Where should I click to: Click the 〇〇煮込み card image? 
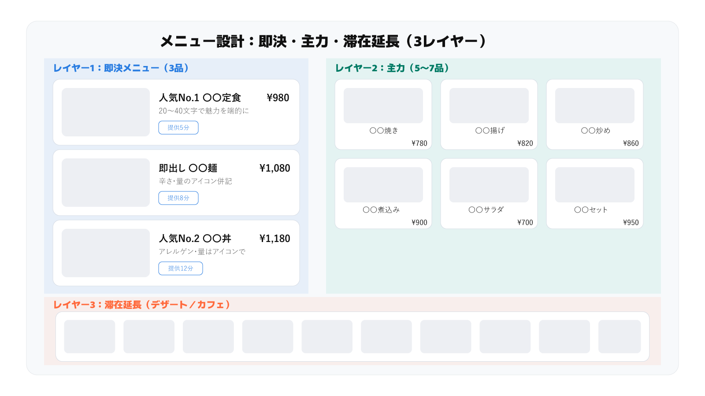click(383, 185)
